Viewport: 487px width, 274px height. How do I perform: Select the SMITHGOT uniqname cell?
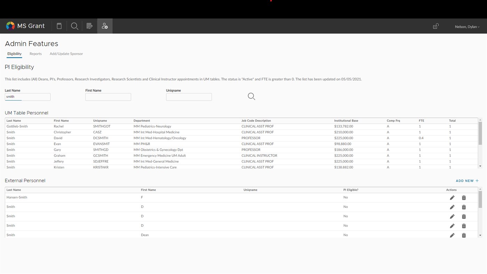[102, 126]
